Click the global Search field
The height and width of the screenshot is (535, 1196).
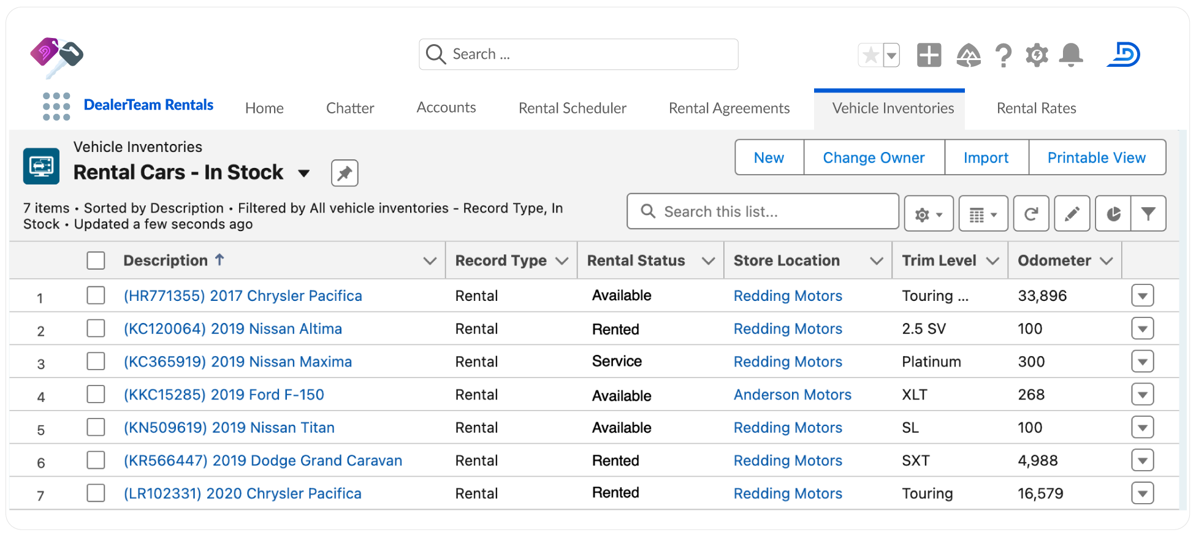click(x=579, y=55)
